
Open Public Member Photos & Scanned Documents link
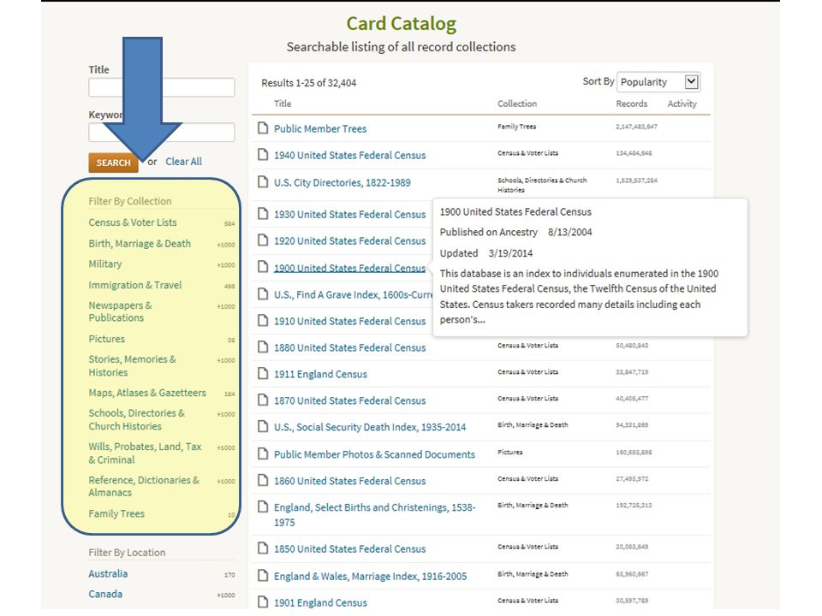374,454
